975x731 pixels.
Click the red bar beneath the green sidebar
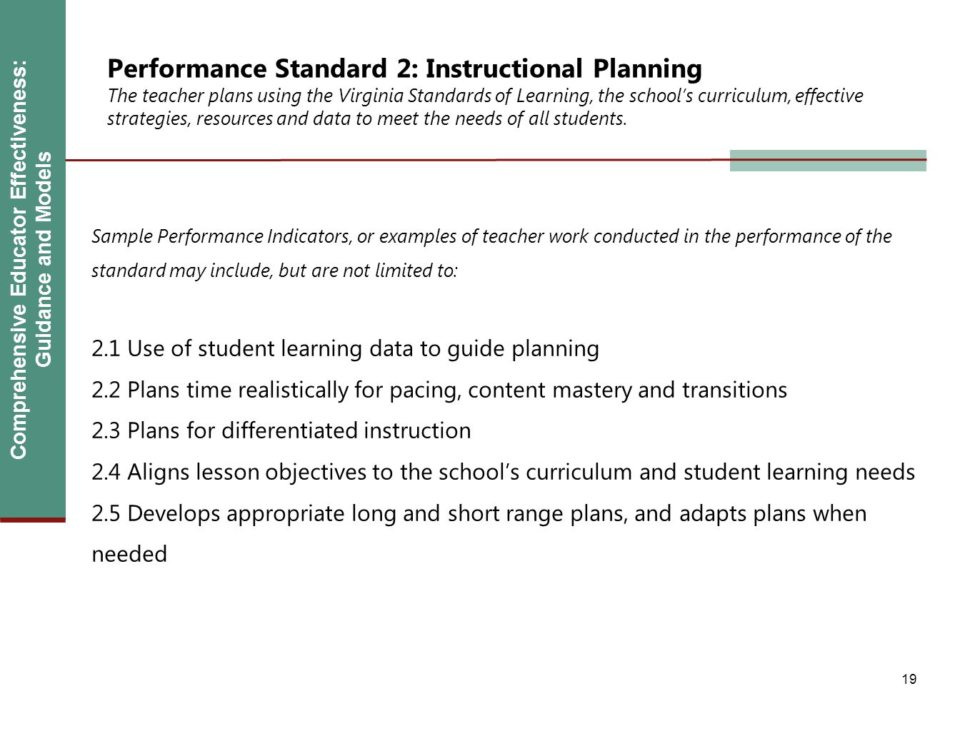click(33, 521)
